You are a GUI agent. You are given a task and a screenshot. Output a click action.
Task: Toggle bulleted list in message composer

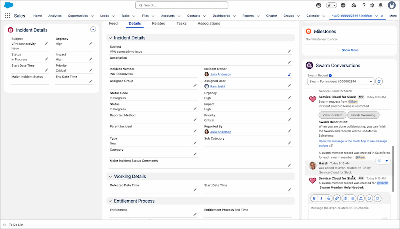[x=352, y=198]
